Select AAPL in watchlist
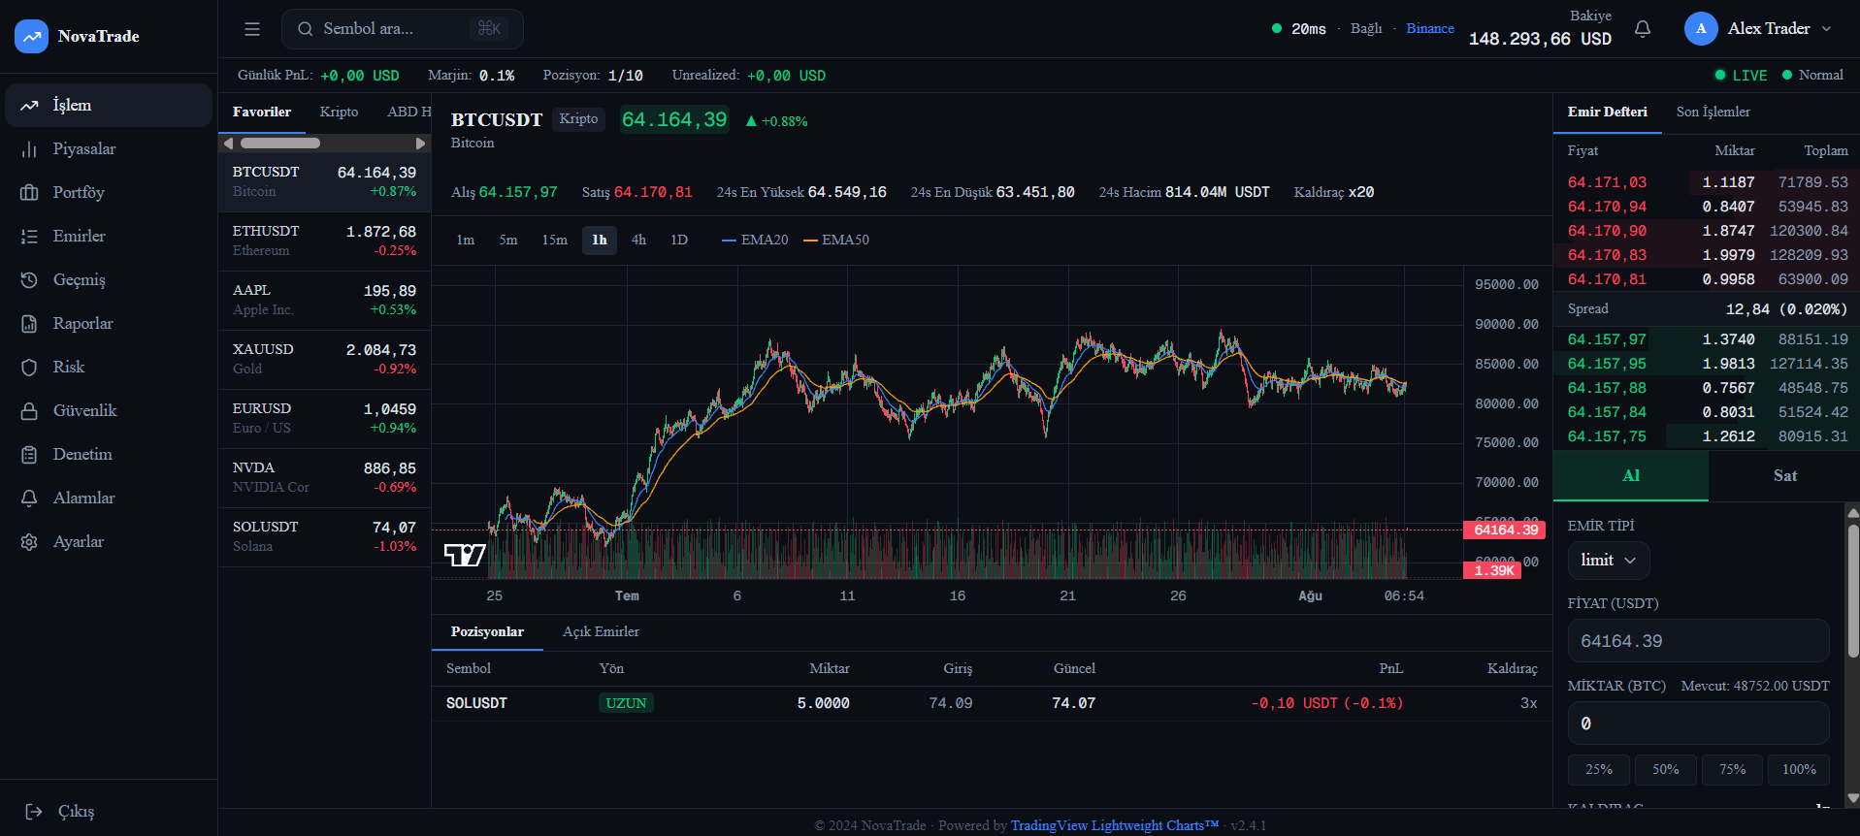This screenshot has width=1860, height=836. (x=324, y=301)
